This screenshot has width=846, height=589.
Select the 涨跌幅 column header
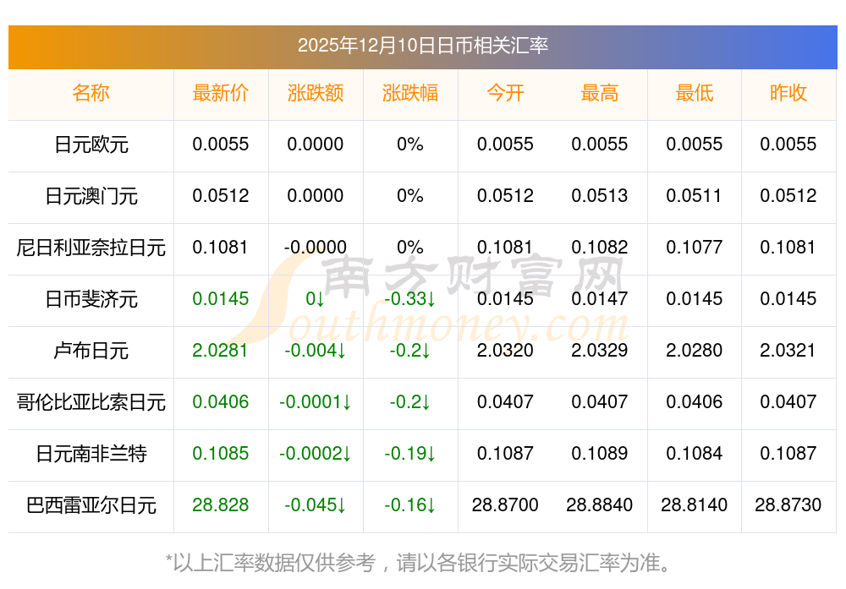[410, 93]
